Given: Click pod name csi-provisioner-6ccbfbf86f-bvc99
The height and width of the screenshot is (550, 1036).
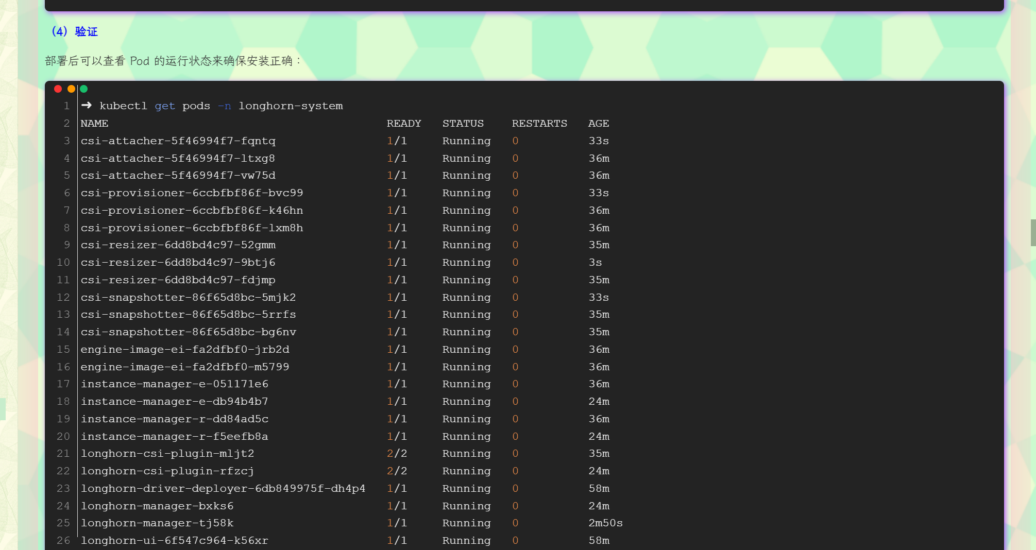Looking at the screenshot, I should pos(192,193).
